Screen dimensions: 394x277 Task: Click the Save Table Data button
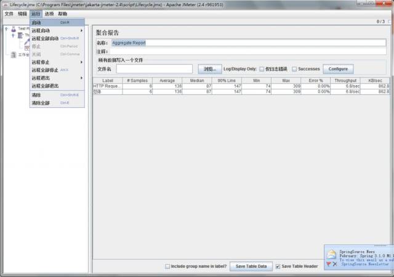tap(251, 267)
